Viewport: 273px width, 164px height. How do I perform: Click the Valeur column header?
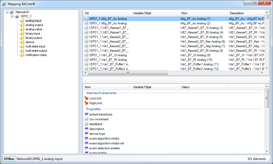(204, 87)
